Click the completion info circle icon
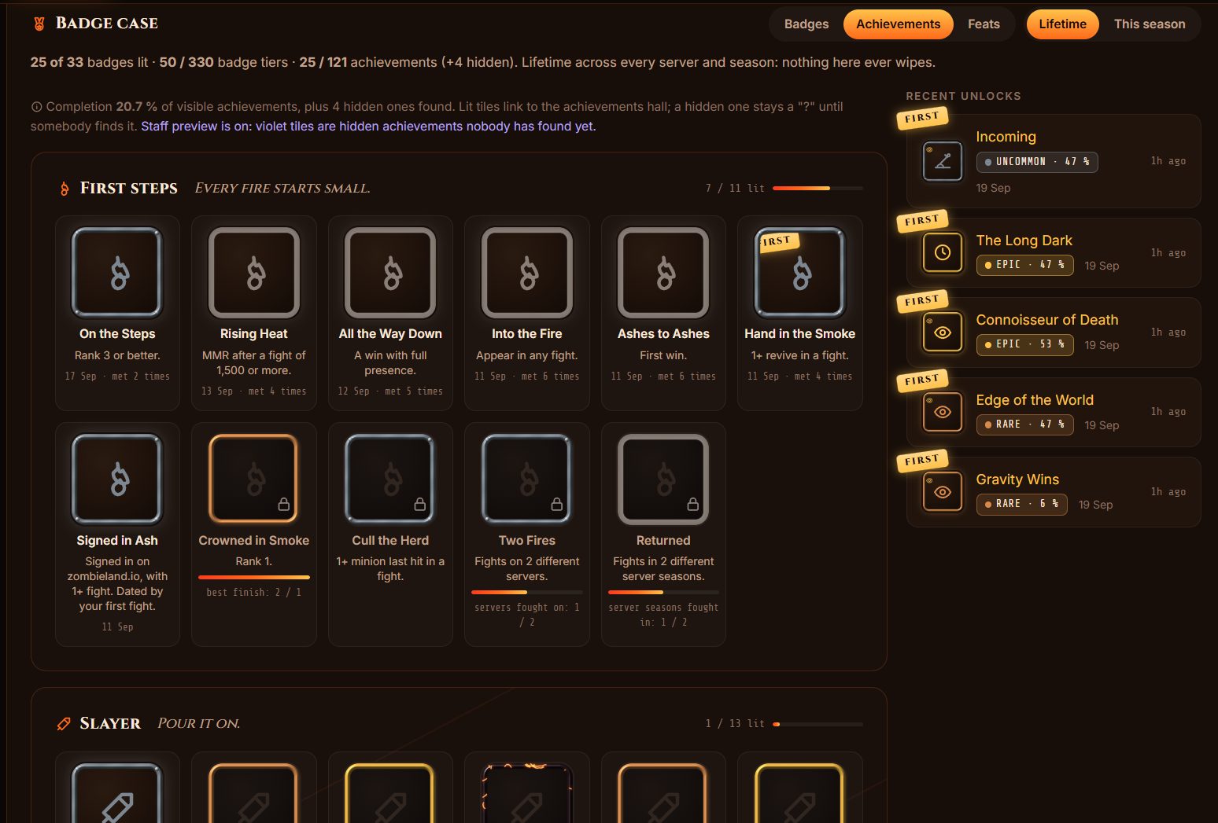1218x823 pixels. click(36, 107)
